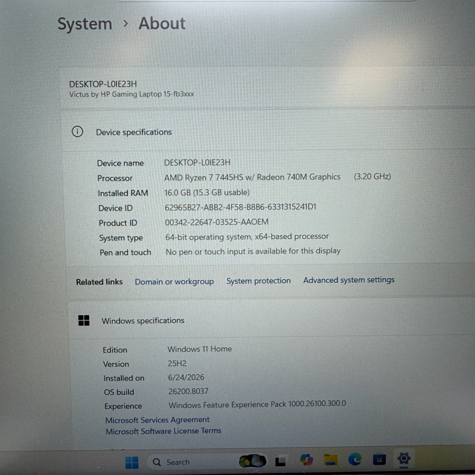The image size is (475, 475).
Task: Click the taskbar Search box
Action: [x=207, y=462]
